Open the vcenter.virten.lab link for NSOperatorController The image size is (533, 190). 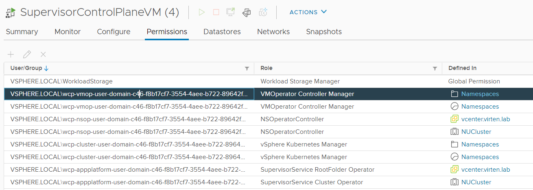(x=485, y=119)
